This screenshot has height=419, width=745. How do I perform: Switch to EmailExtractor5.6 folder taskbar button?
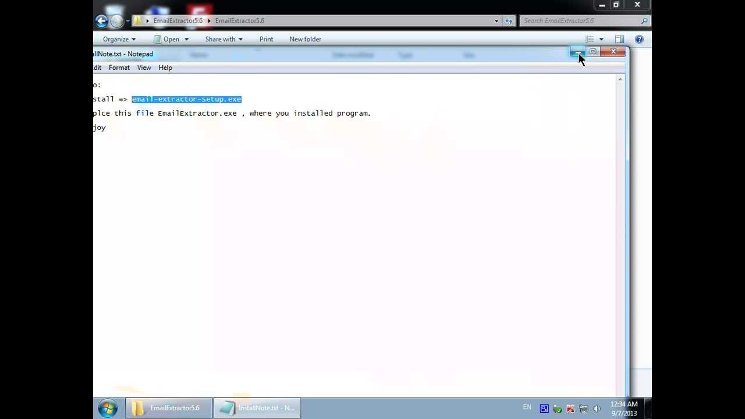click(169, 408)
